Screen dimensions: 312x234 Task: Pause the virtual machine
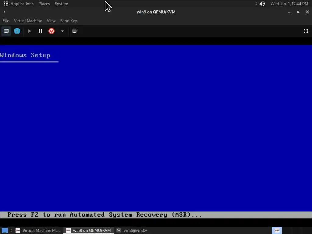click(x=41, y=31)
